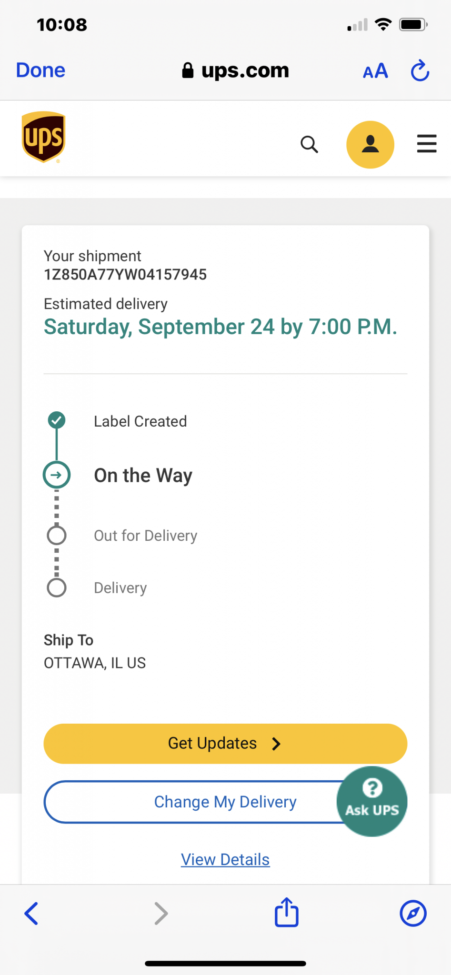Click the Change My Delivery button
The width and height of the screenshot is (451, 975).
225,802
